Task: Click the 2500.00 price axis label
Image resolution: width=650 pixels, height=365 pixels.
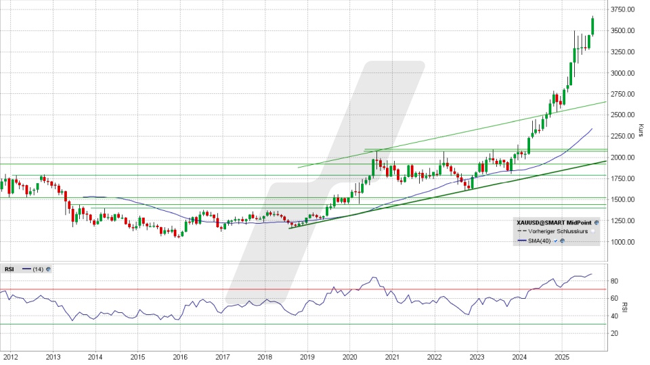Action: click(623, 115)
